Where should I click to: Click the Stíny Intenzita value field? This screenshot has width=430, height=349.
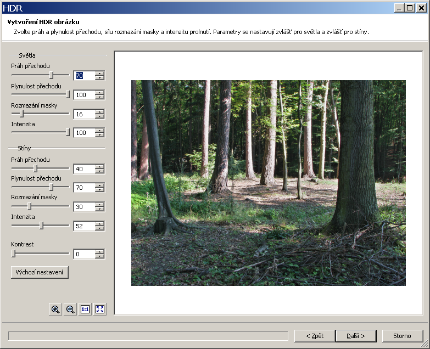coord(84,226)
